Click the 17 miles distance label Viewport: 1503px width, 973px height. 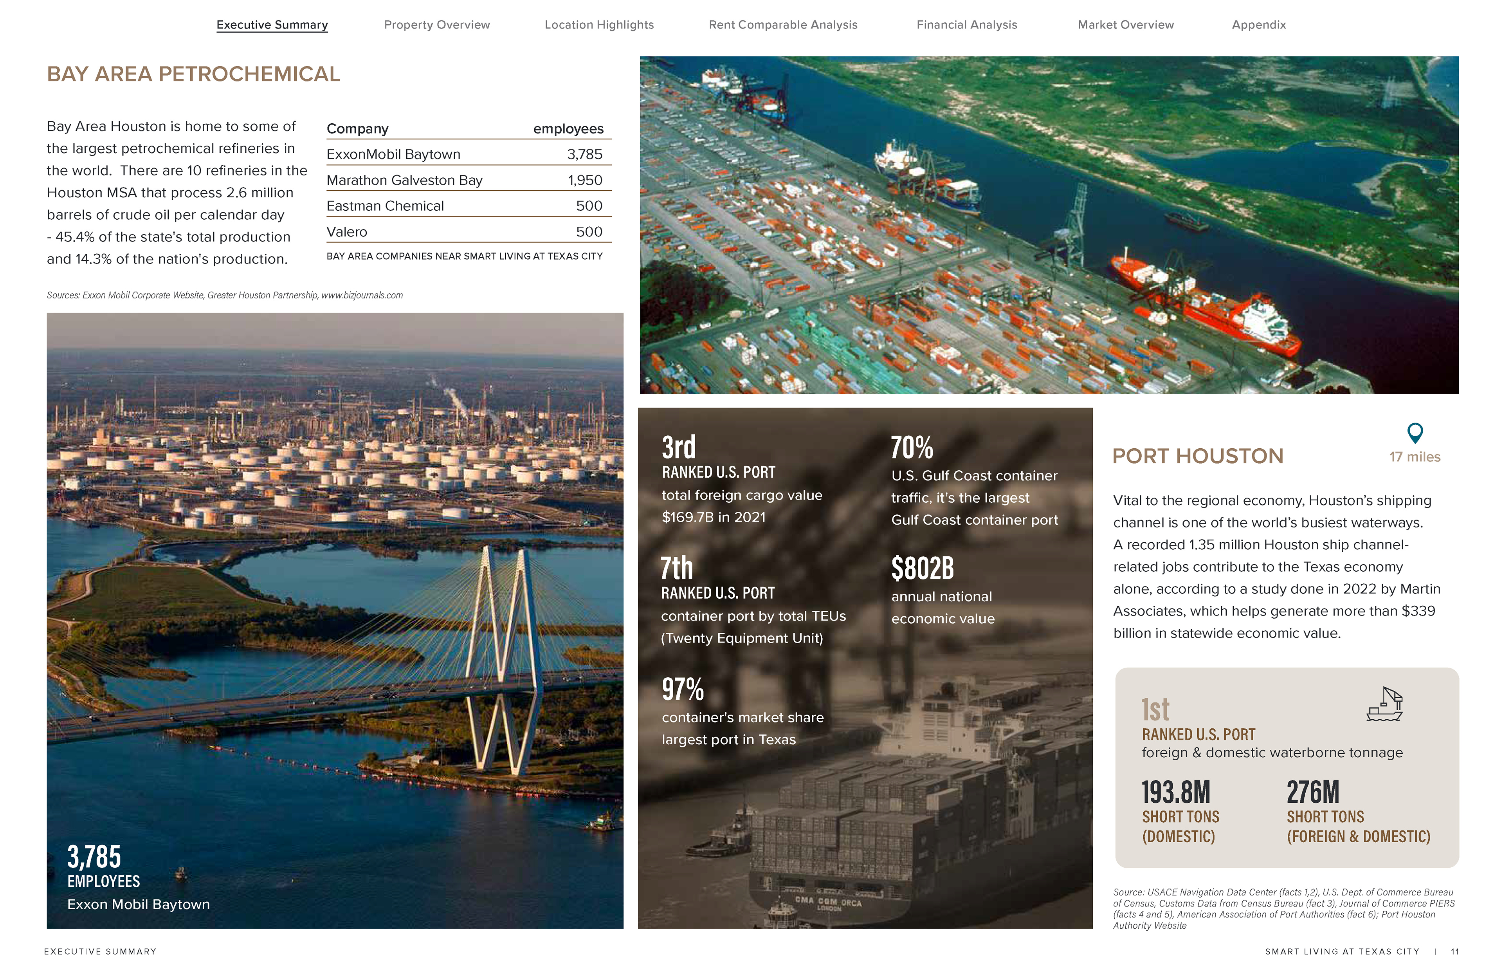[x=1415, y=457]
